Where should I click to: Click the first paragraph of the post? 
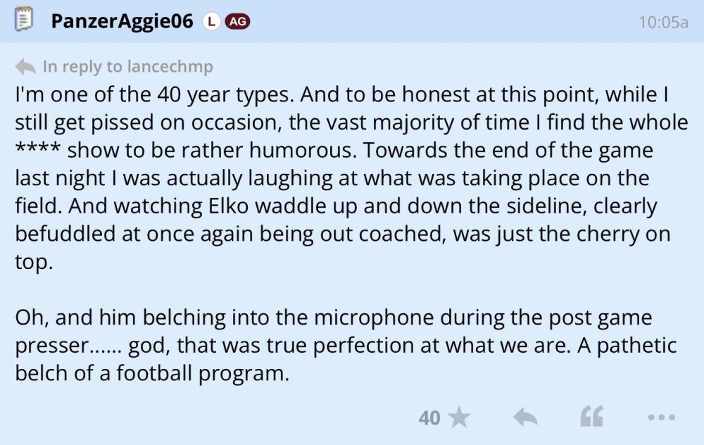pyautogui.click(x=338, y=179)
